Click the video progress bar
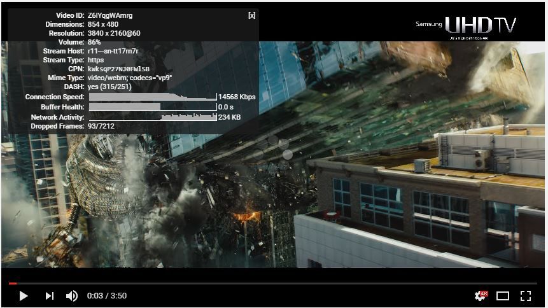Image resolution: width=548 pixels, height=308 pixels. click(x=273, y=283)
